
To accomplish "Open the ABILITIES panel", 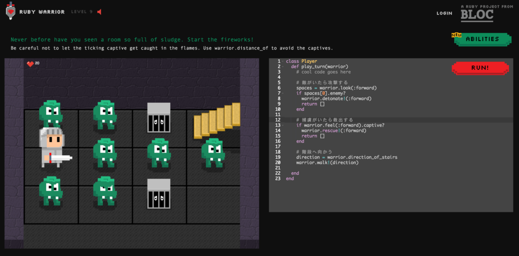I will (x=483, y=39).
